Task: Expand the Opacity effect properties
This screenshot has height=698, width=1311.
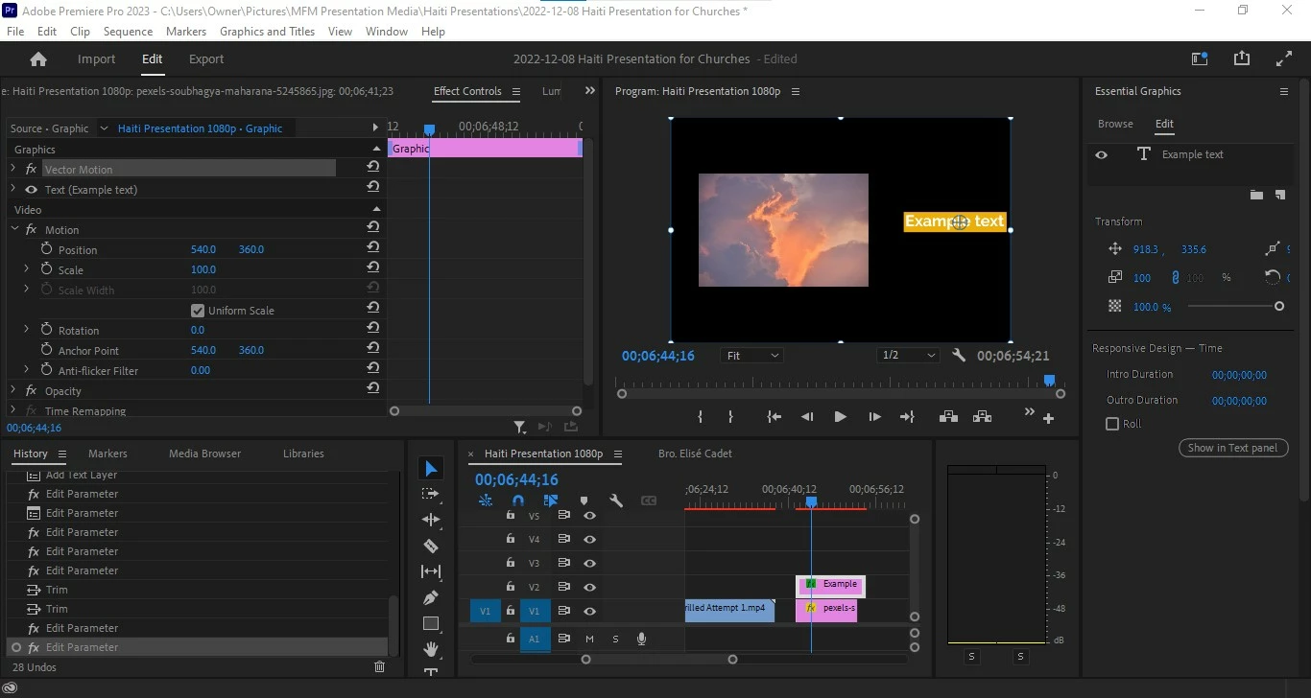Action: [13, 391]
